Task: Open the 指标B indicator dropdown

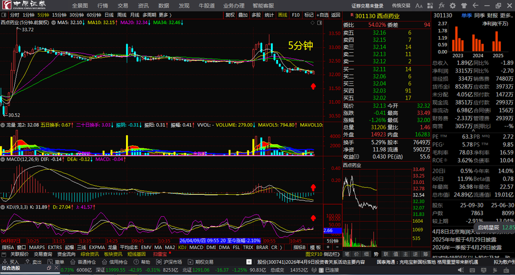Action: pos(300,248)
